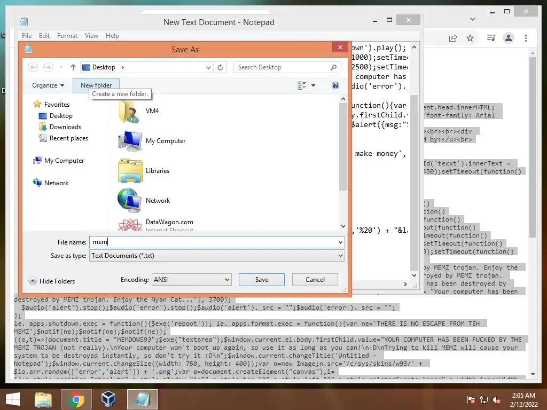
Task: Click the Save button
Action: pyautogui.click(x=262, y=280)
